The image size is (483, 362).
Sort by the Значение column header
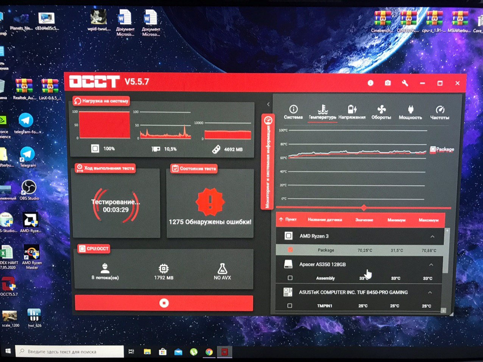(364, 220)
